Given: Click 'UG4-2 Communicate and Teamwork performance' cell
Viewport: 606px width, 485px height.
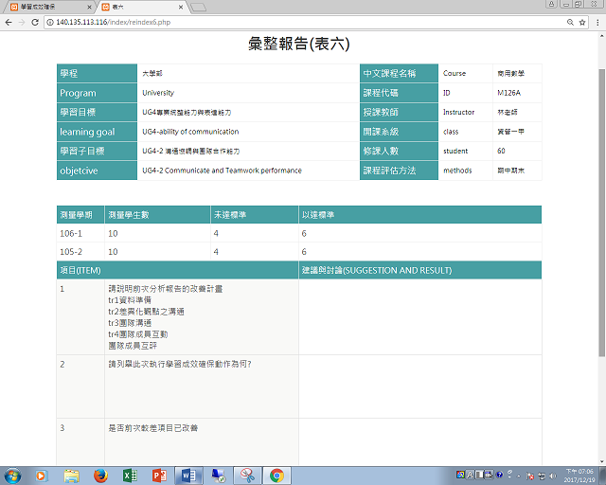Looking at the screenshot, I should pyautogui.click(x=248, y=171).
